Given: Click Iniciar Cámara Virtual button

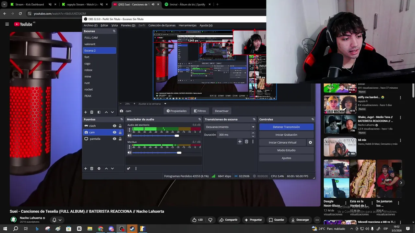Looking at the screenshot, I should pos(282,142).
